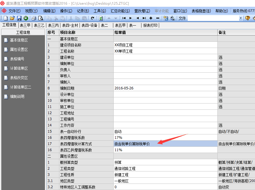Switch to the 表四-设备 tab

(89, 25)
